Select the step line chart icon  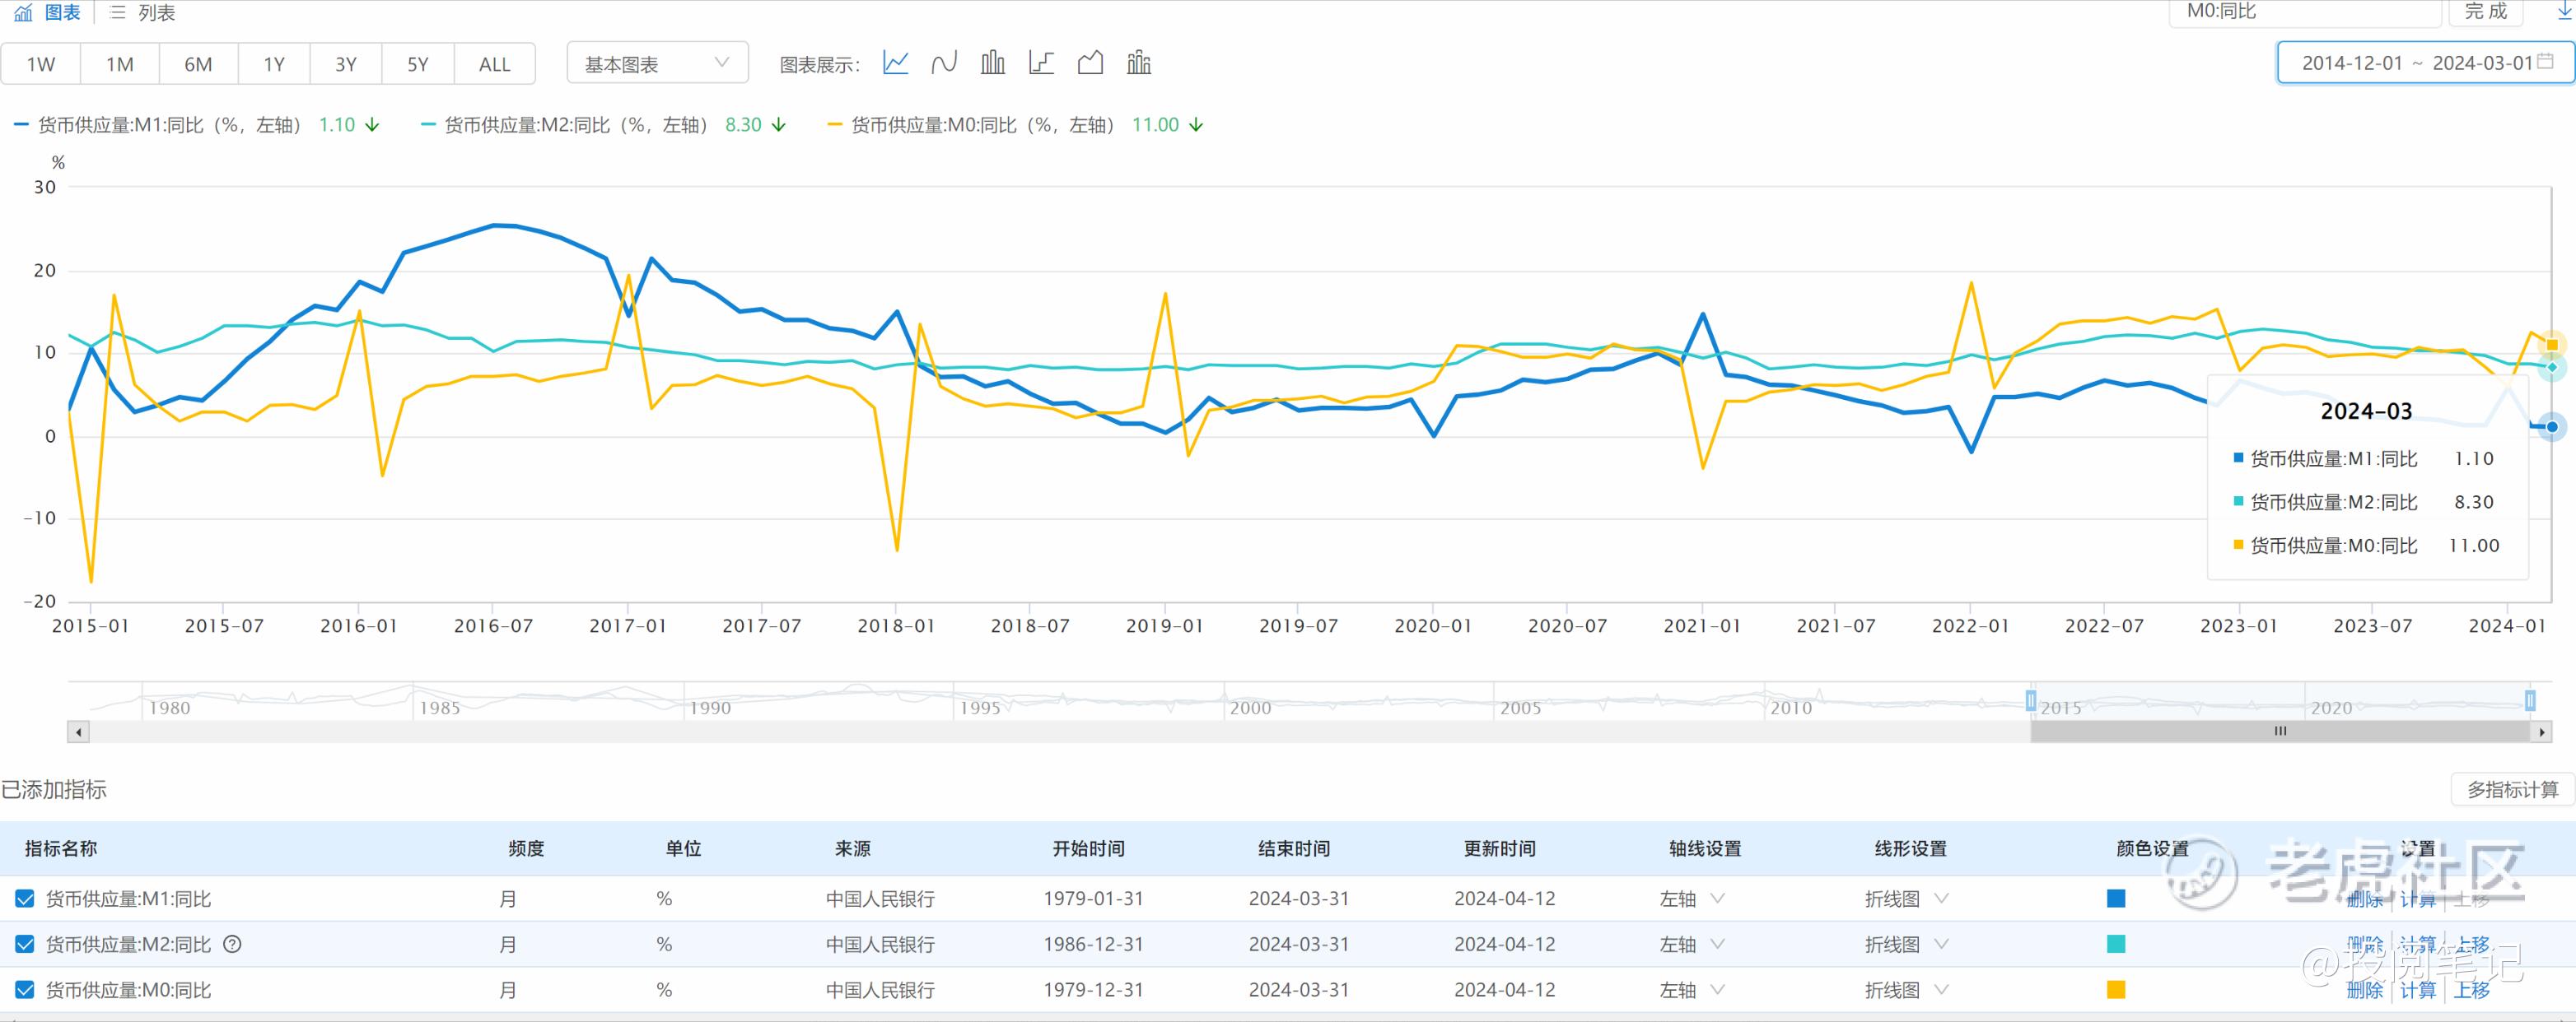pyautogui.click(x=1041, y=63)
